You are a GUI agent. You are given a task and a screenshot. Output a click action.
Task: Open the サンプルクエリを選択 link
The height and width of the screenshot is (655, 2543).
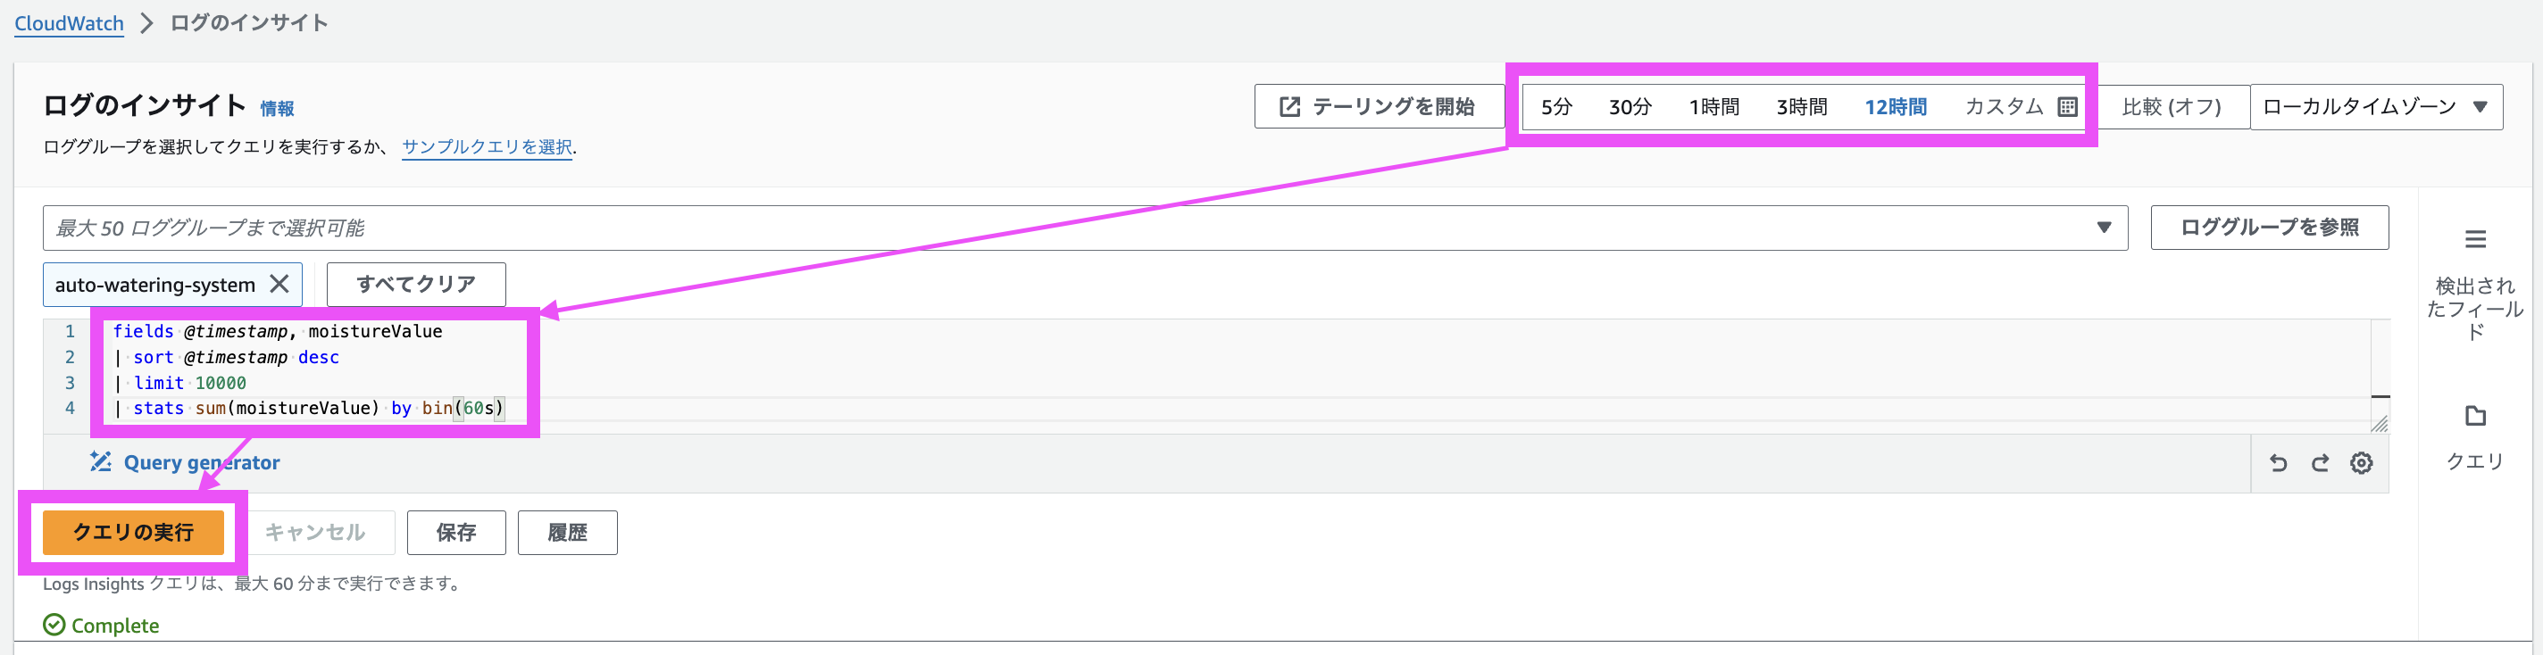click(x=487, y=147)
